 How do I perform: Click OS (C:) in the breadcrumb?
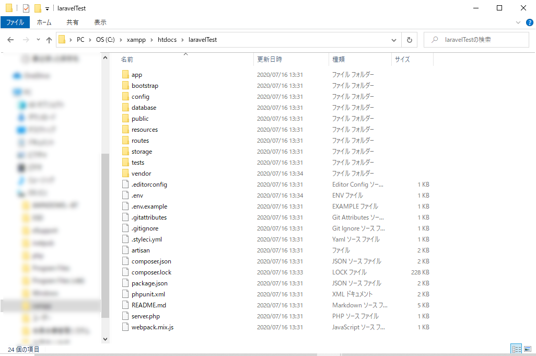coord(106,40)
